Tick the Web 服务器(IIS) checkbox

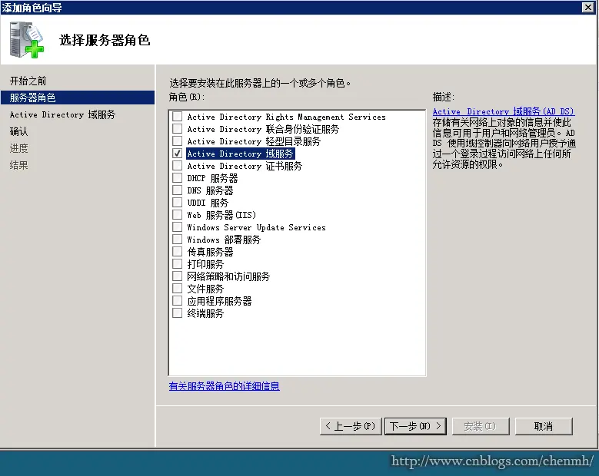pyautogui.click(x=178, y=215)
